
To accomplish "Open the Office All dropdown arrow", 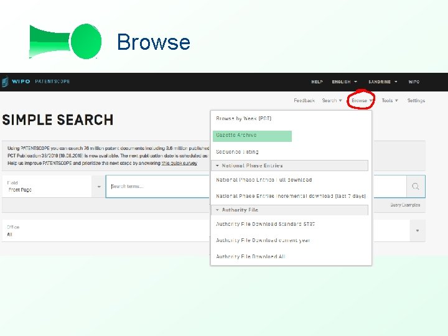I will coord(418,231).
